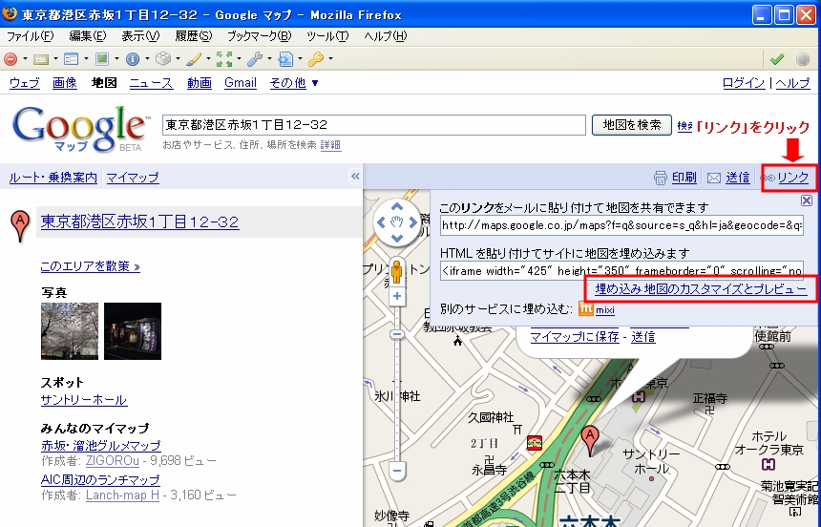Click the envelope icon beside 送信
The width and height of the screenshot is (821, 527).
pyautogui.click(x=714, y=179)
